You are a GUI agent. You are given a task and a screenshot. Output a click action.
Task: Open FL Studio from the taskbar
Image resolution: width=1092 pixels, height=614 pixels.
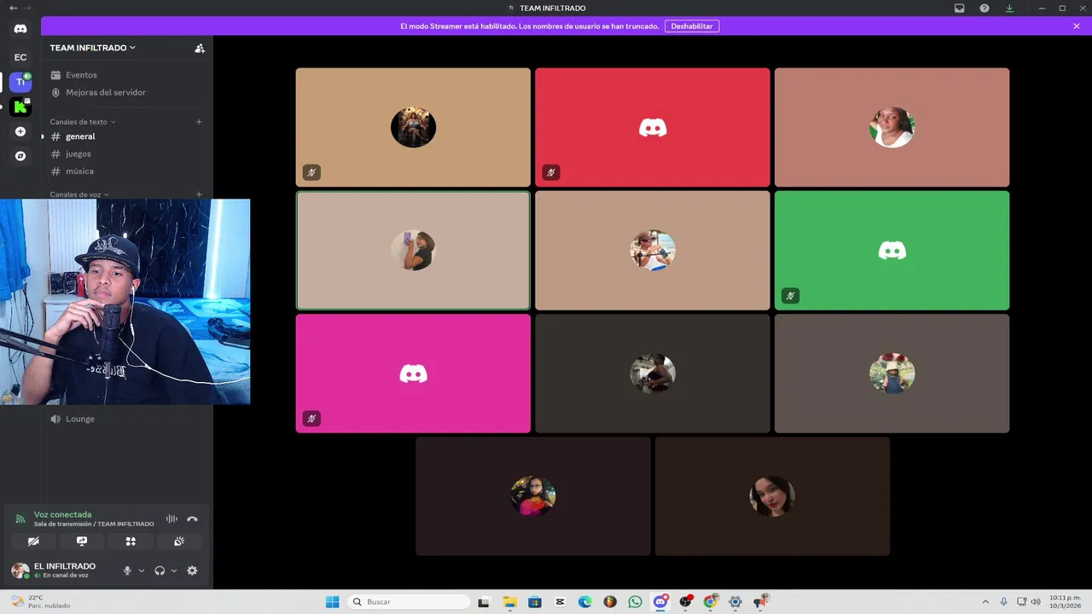coord(610,602)
